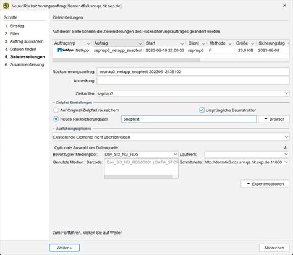Click the SEP sesam application icon in title bar
This screenshot has width=293, height=255.
click(x=6, y=6)
